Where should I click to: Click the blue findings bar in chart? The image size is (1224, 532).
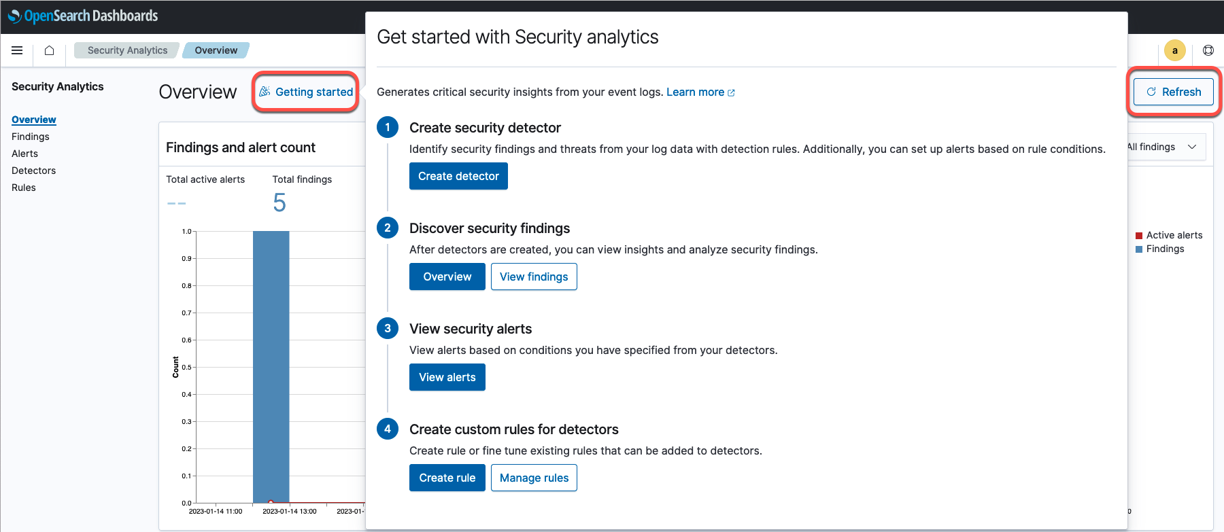click(271, 367)
